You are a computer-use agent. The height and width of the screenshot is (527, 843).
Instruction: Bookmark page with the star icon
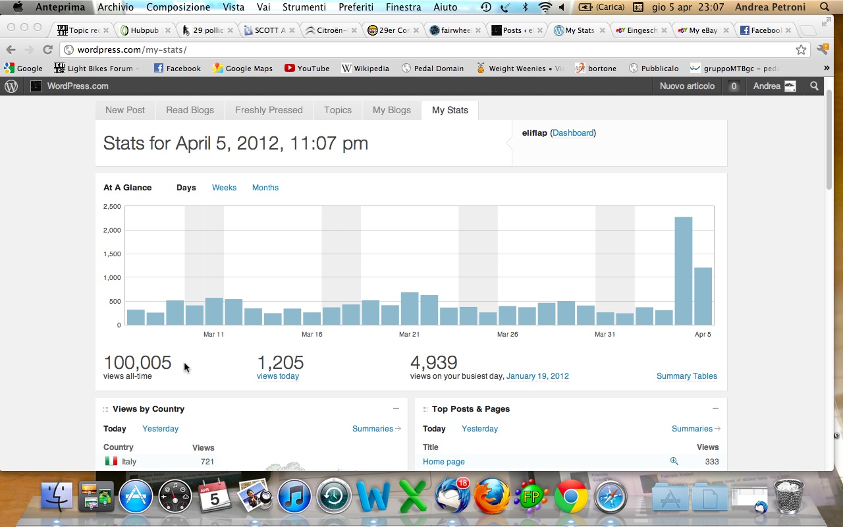(x=801, y=50)
